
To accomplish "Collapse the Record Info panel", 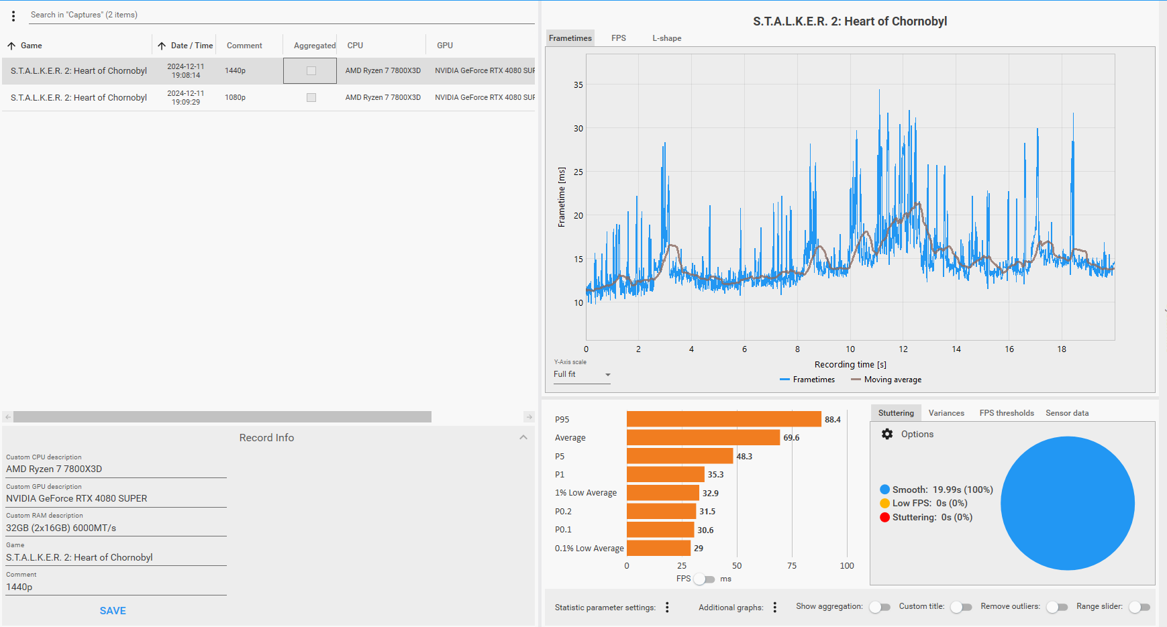I will [523, 437].
